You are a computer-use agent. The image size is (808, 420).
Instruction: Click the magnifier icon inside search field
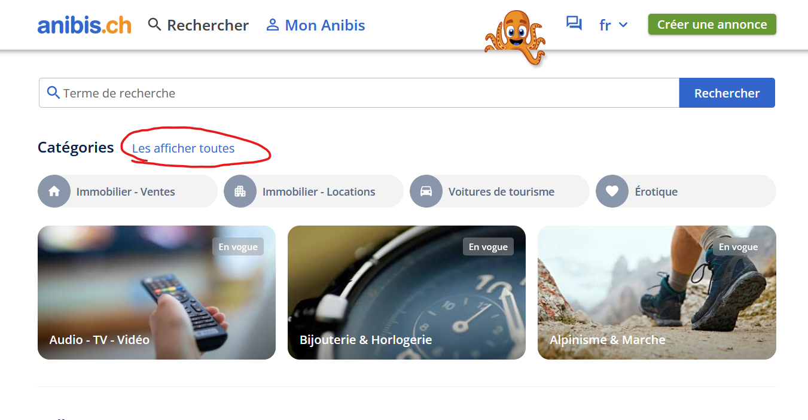tap(53, 93)
